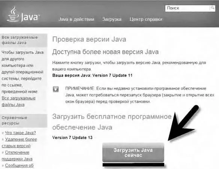Image resolution: width=219 pixels, height=169 pixels.
Task: Click the search magnifier icon
Action: click(212, 8)
